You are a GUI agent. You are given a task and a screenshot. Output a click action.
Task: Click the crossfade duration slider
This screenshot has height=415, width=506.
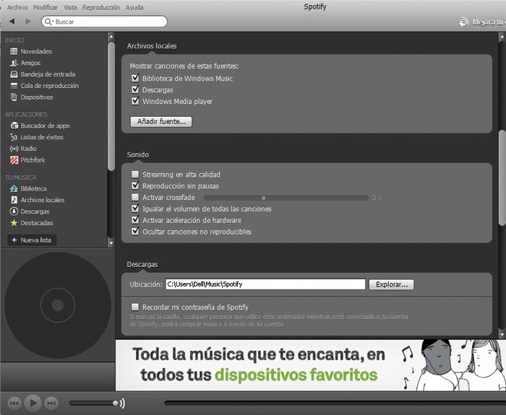click(286, 198)
